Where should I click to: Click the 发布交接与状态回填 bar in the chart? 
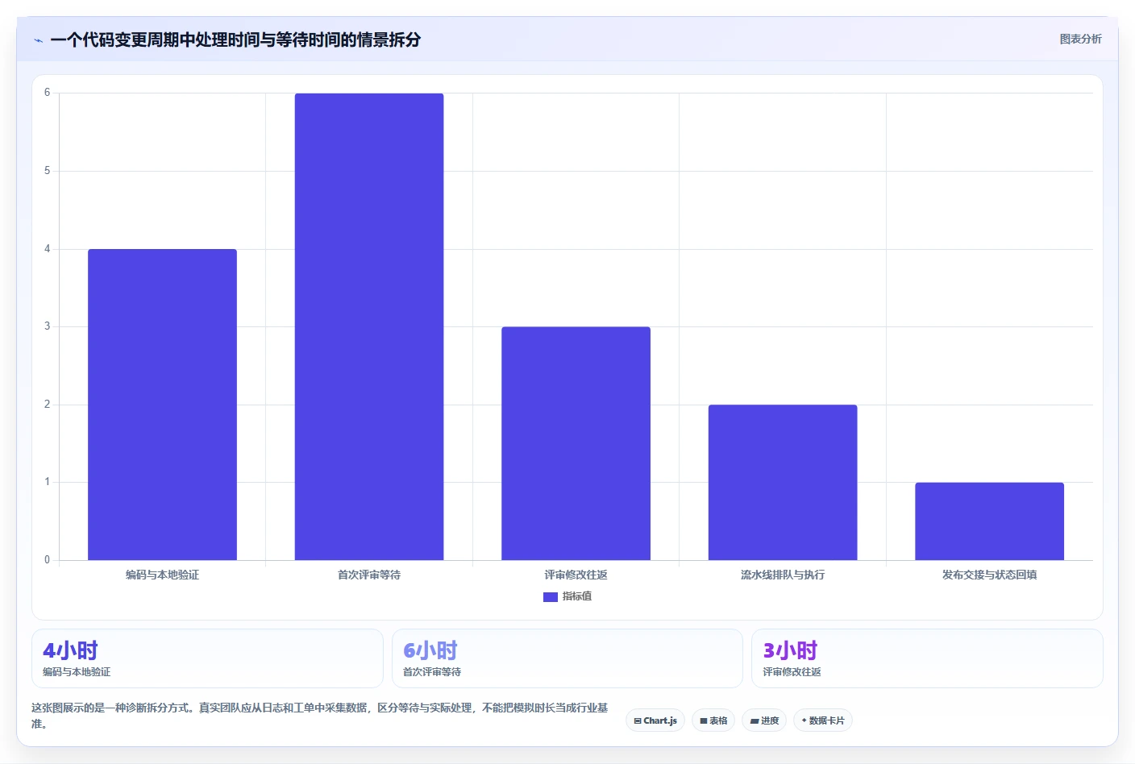(989, 521)
